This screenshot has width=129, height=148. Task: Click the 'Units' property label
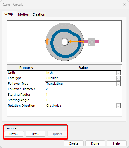pos(12,73)
